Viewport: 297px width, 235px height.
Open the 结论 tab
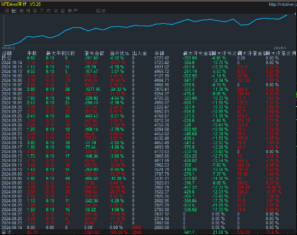[100, 11]
